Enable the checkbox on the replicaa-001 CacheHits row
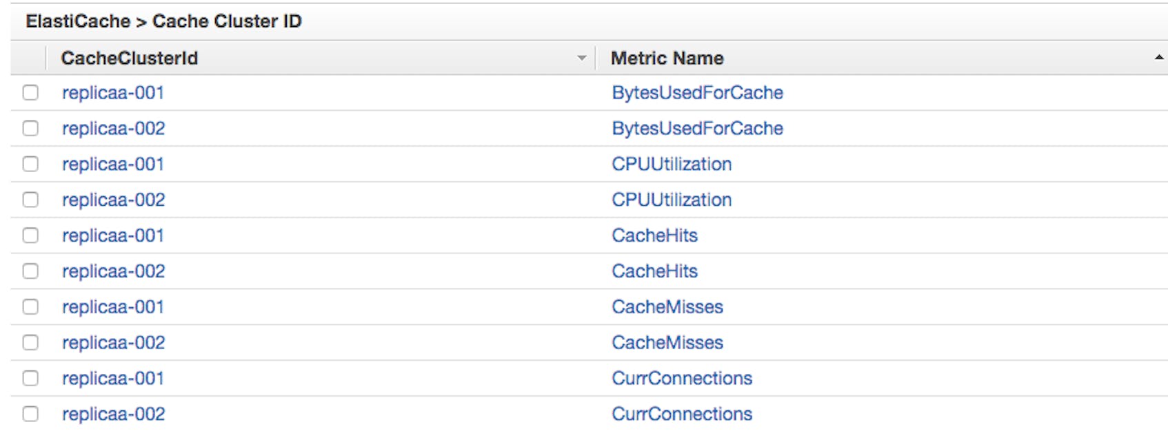 (x=30, y=235)
